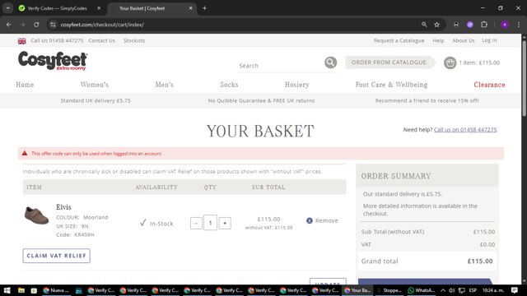Click the volume icon in system tray

click(x=452, y=290)
